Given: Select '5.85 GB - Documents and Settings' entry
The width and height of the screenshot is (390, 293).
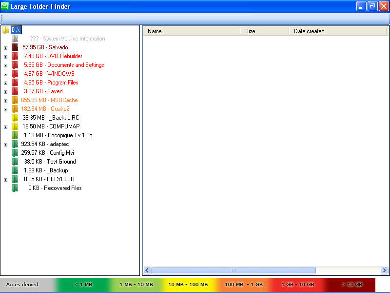Looking at the screenshot, I should pos(64,65).
